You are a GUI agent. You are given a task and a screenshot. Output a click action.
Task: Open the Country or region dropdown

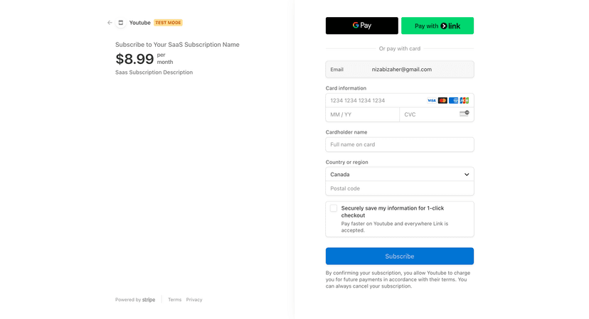400,175
